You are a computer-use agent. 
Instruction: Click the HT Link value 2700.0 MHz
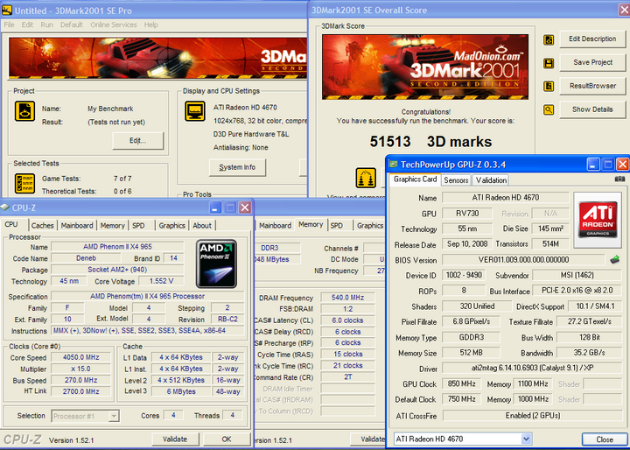click(x=80, y=391)
